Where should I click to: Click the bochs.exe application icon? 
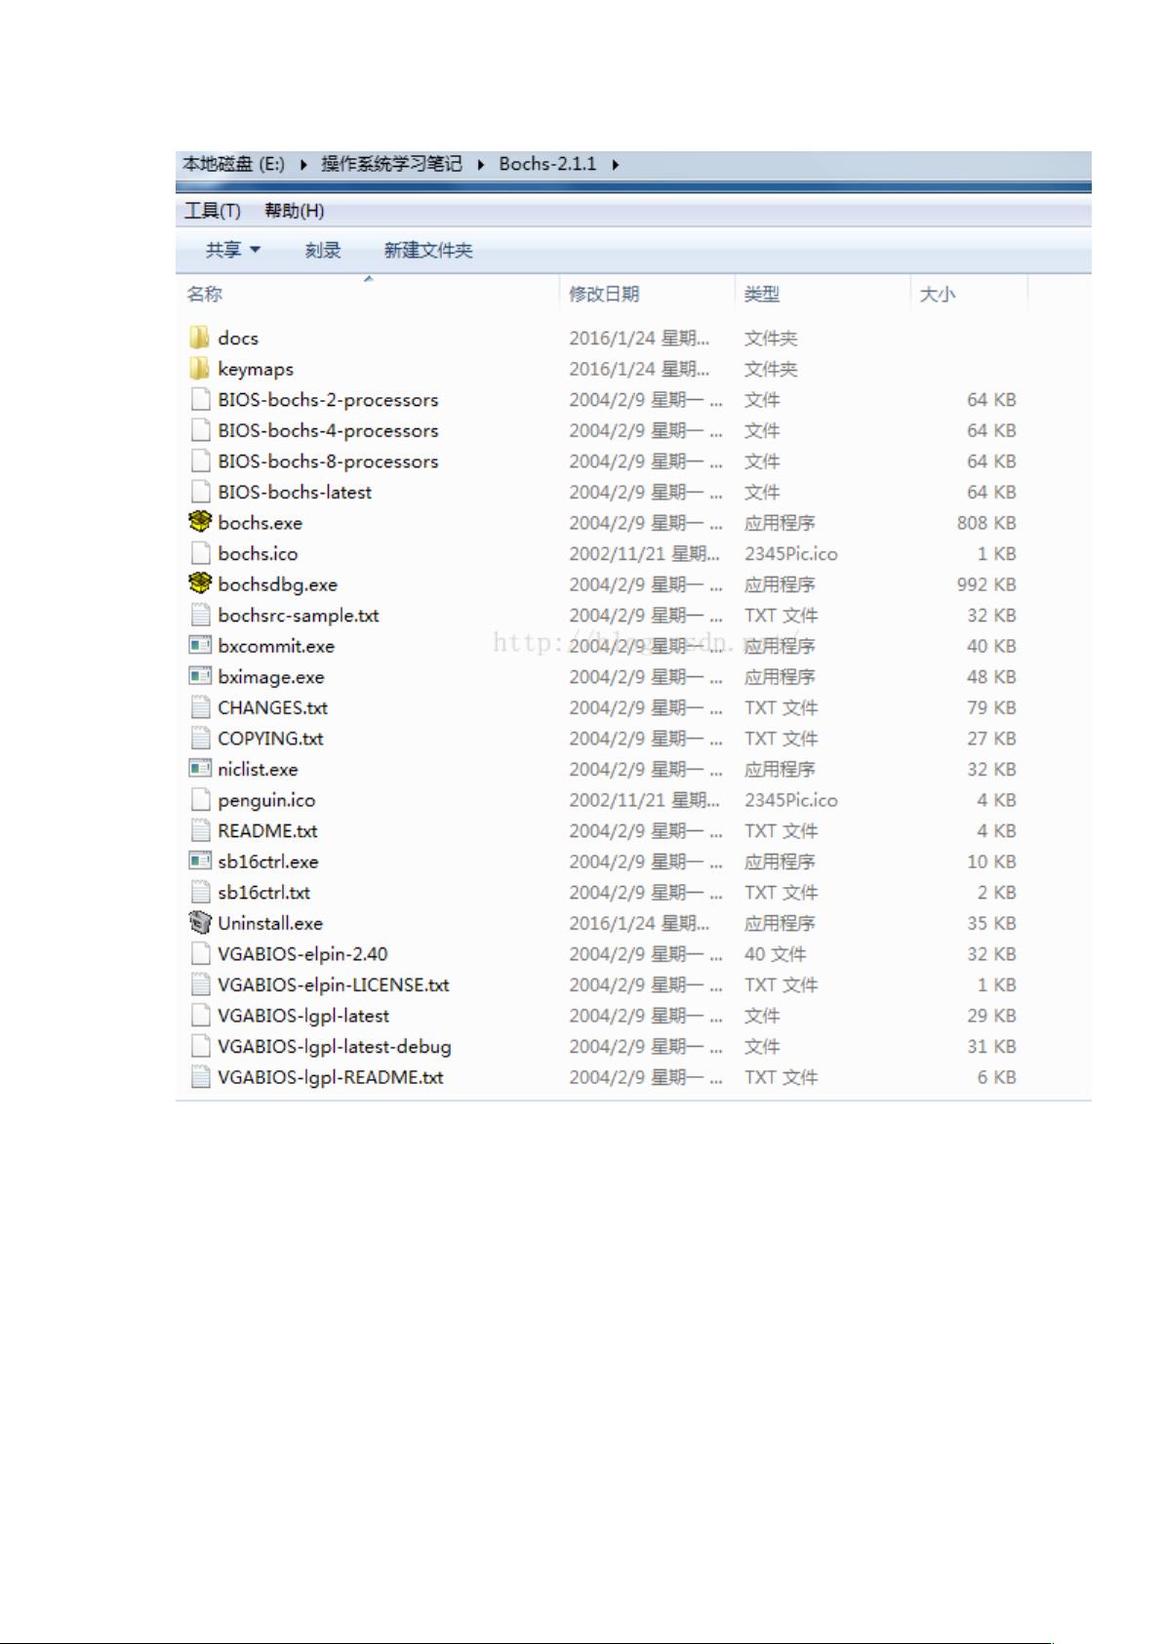[200, 522]
